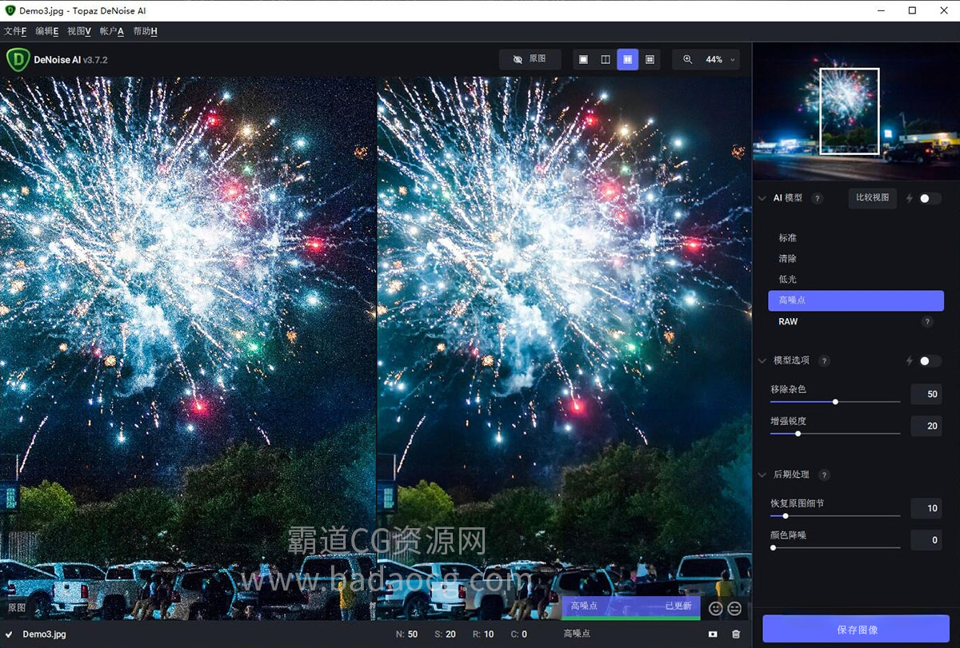Image resolution: width=960 pixels, height=648 pixels.
Task: Toggle the checkmark beside Demo3.jpg
Action: tap(9, 634)
